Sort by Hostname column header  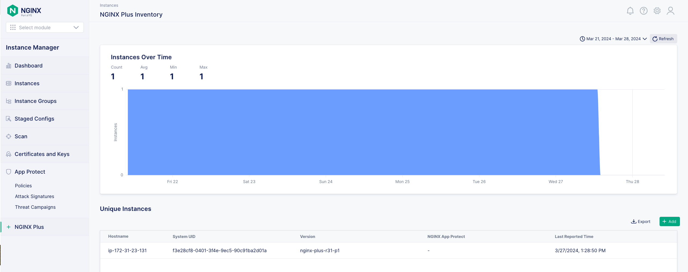point(118,236)
